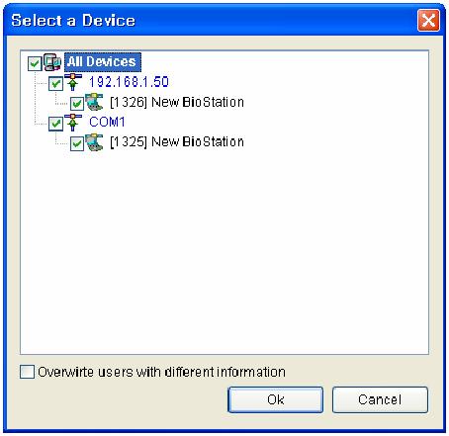This screenshot has width=449, height=436.
Task: Click the network icon beside 192.168.1.50
Action: click(73, 82)
